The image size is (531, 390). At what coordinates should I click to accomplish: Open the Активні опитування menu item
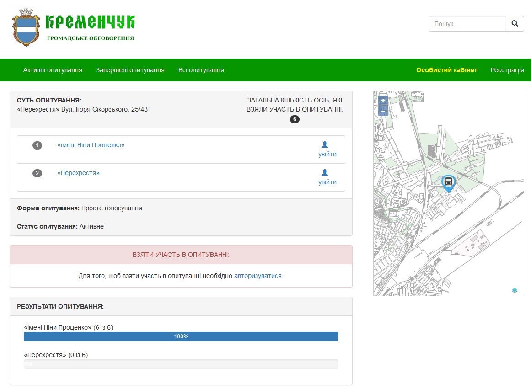(x=53, y=70)
